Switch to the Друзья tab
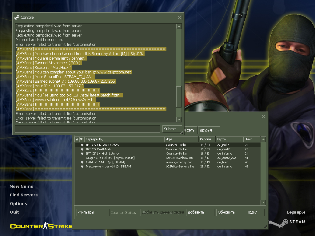 click(x=209, y=130)
